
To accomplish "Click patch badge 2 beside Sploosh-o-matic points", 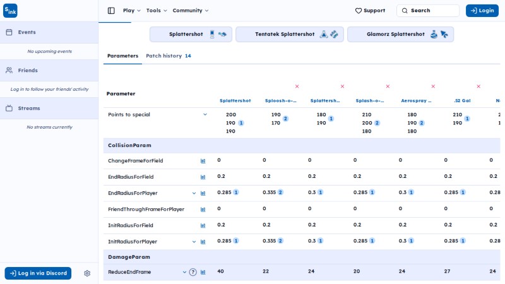I will (x=285, y=119).
